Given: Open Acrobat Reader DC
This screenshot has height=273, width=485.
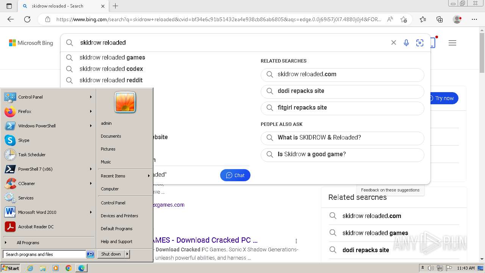Looking at the screenshot, I should coord(48,227).
